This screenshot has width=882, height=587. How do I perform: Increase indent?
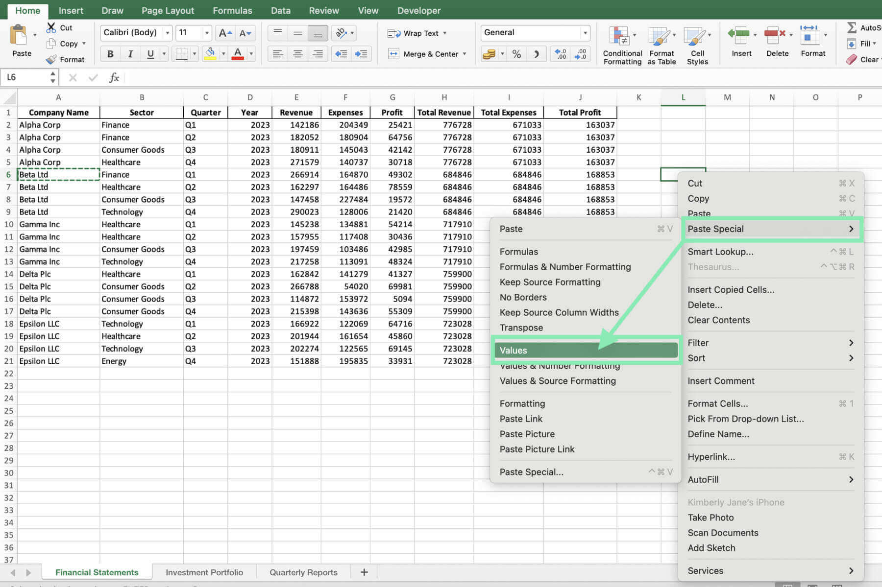[x=361, y=54]
